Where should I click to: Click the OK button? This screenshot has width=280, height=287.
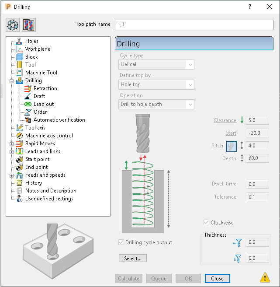point(188,279)
